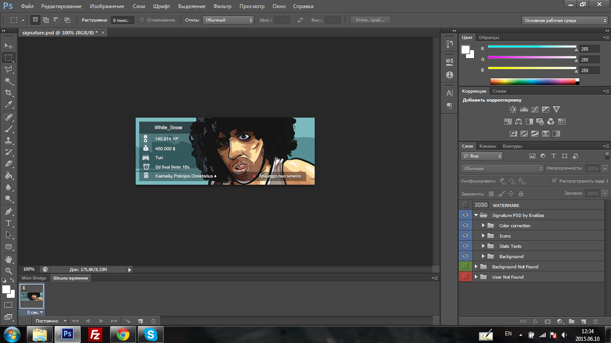Play the timeline animation

coord(101,321)
